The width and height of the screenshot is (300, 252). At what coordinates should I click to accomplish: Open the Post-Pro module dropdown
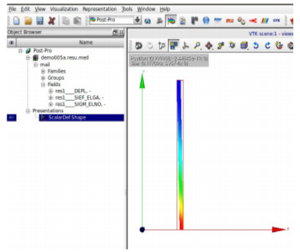[137, 20]
